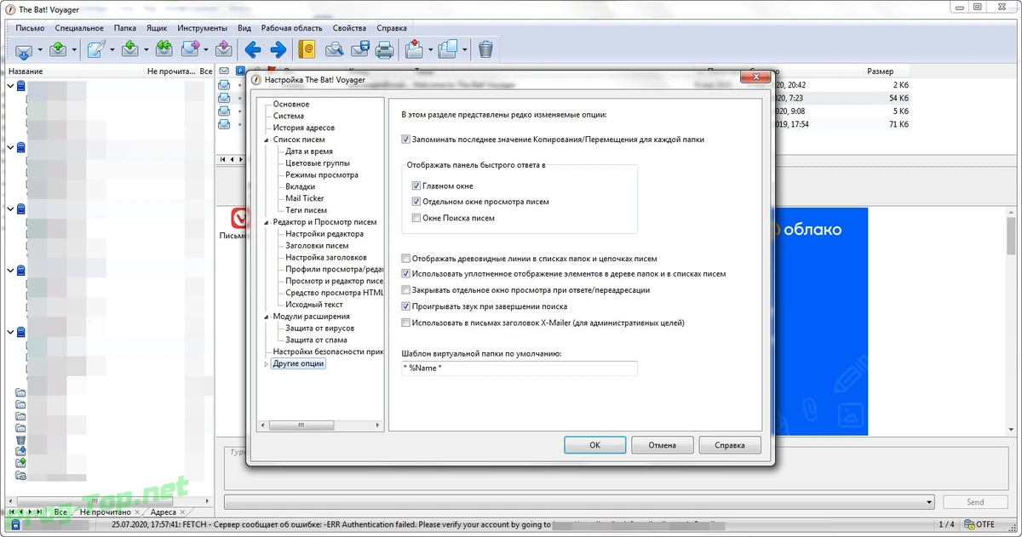Click OK in the settings dialog

point(595,445)
